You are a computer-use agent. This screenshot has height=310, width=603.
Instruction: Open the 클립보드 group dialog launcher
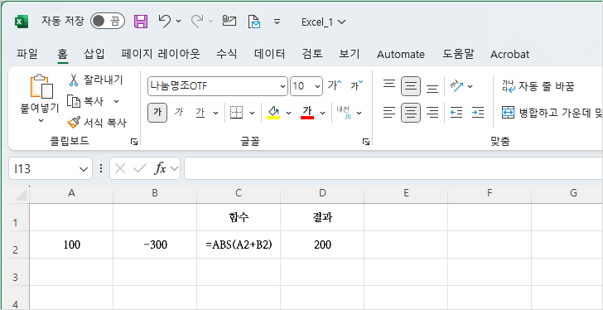click(134, 143)
